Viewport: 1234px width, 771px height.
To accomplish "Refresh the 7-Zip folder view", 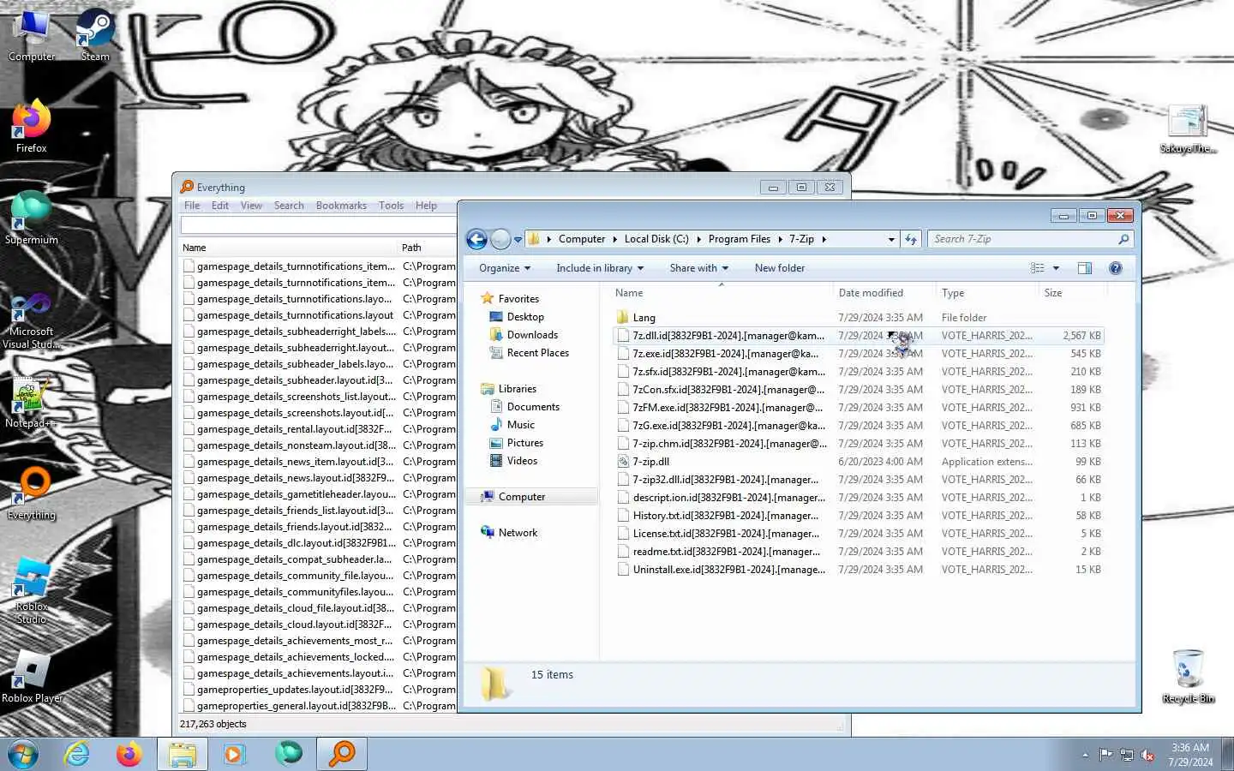I will tap(911, 239).
